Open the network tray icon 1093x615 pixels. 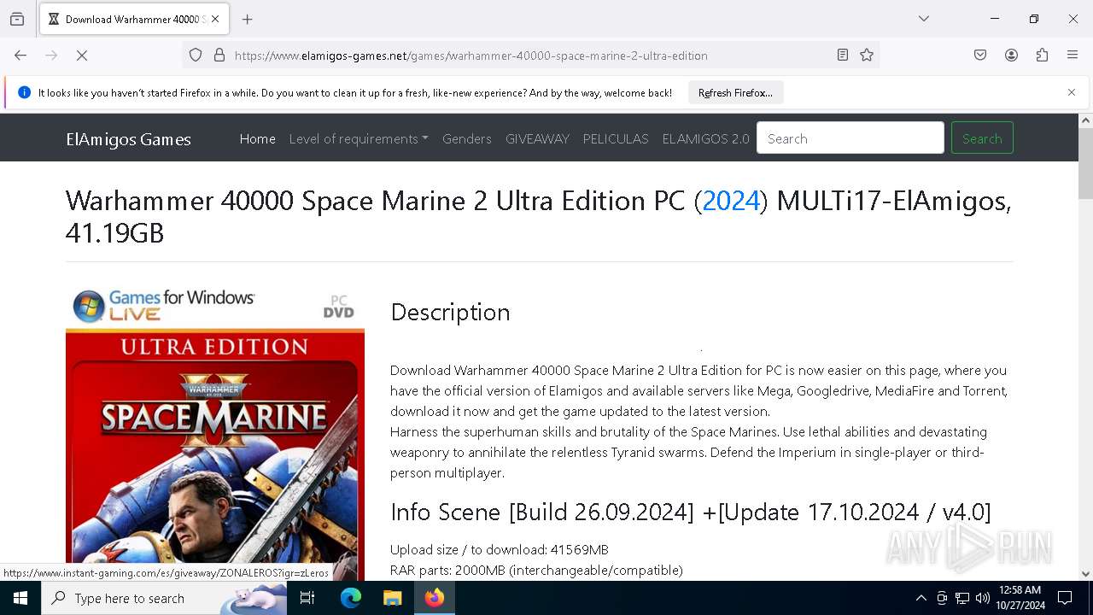(962, 598)
